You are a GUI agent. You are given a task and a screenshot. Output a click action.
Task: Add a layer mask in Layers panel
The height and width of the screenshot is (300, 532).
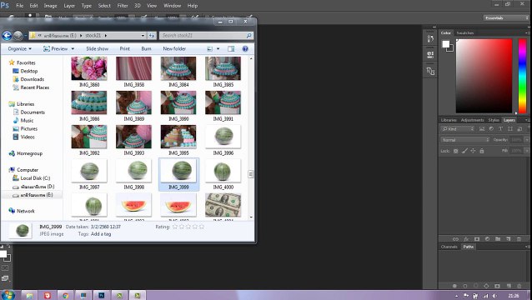[477, 239]
